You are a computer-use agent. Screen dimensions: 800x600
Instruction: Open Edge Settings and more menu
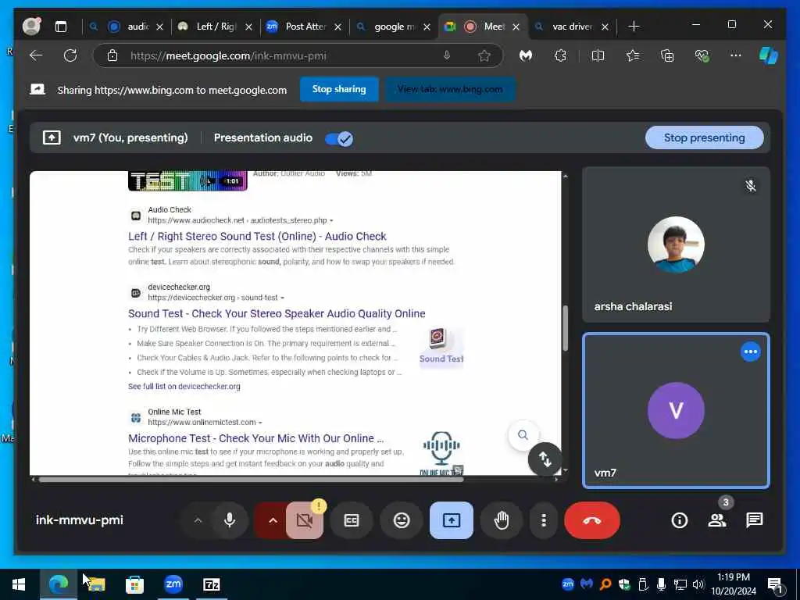736,55
